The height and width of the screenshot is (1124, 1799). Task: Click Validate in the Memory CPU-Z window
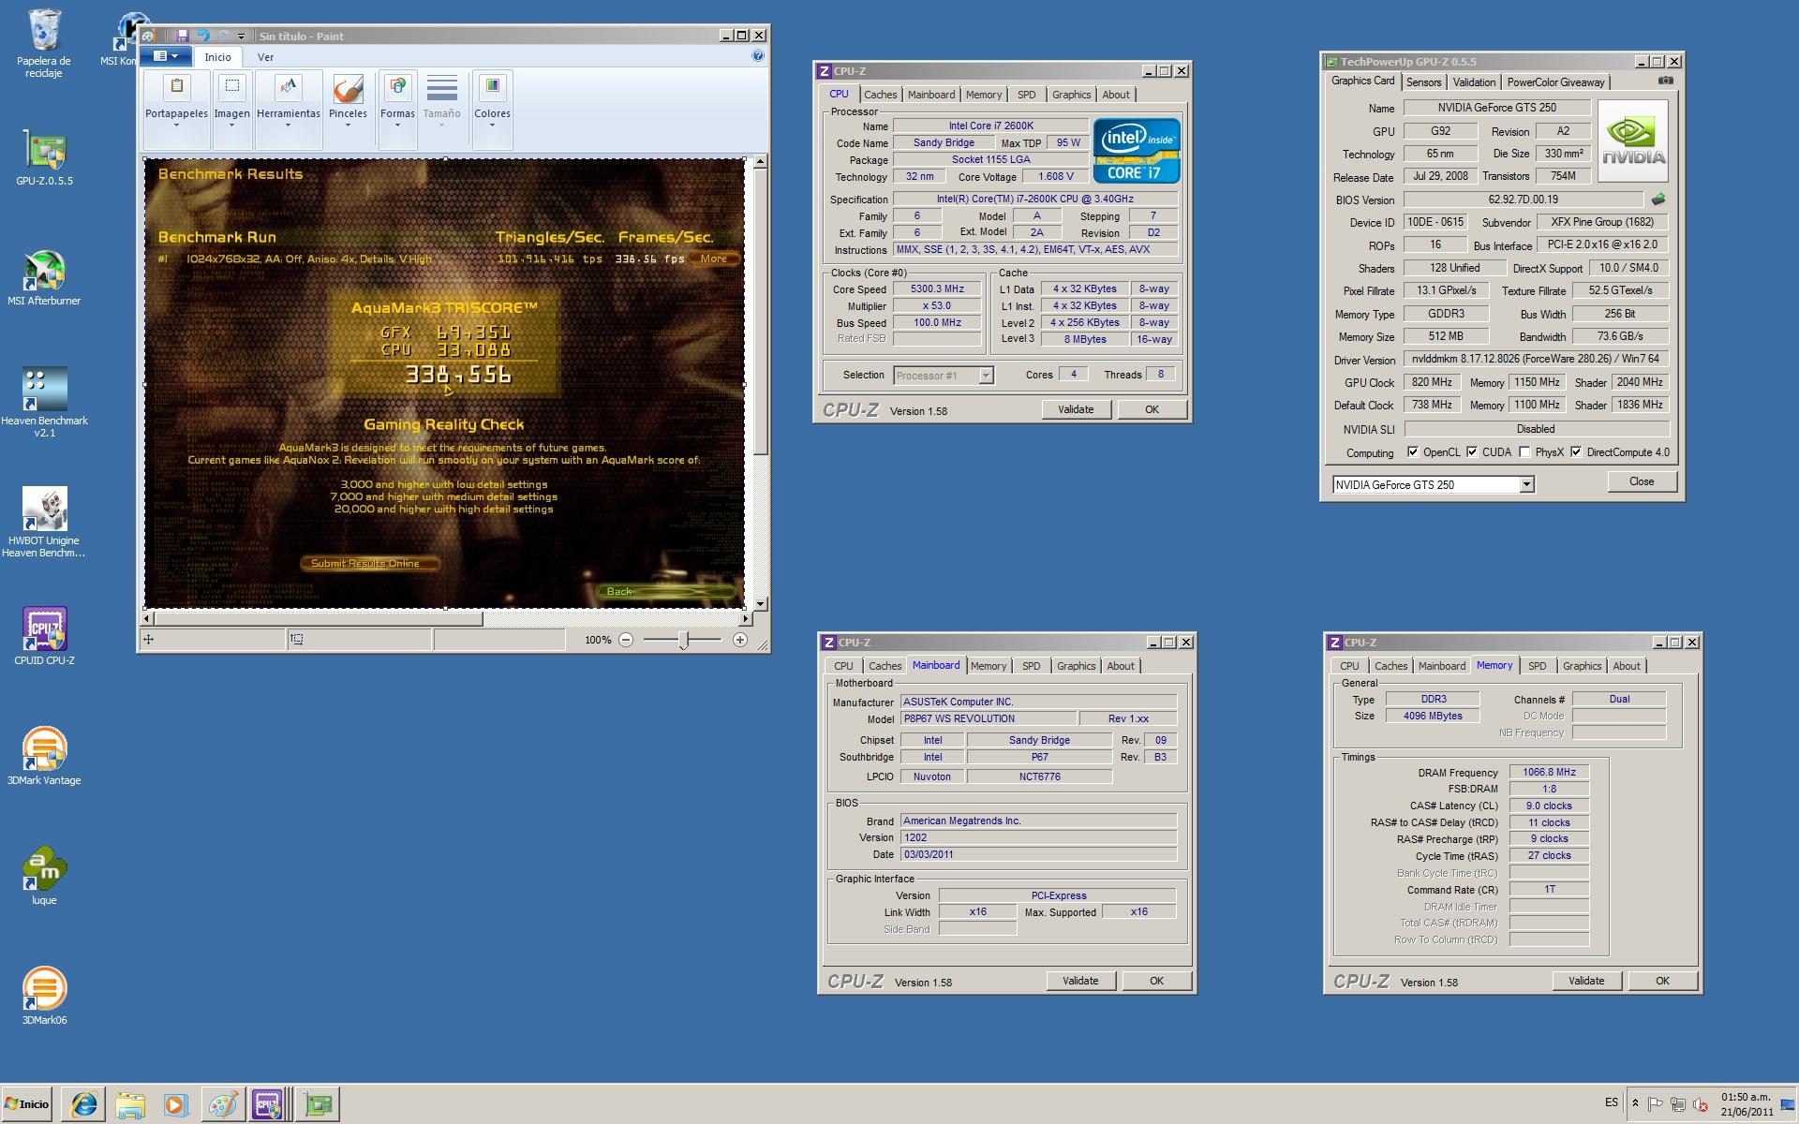pyautogui.click(x=1586, y=981)
